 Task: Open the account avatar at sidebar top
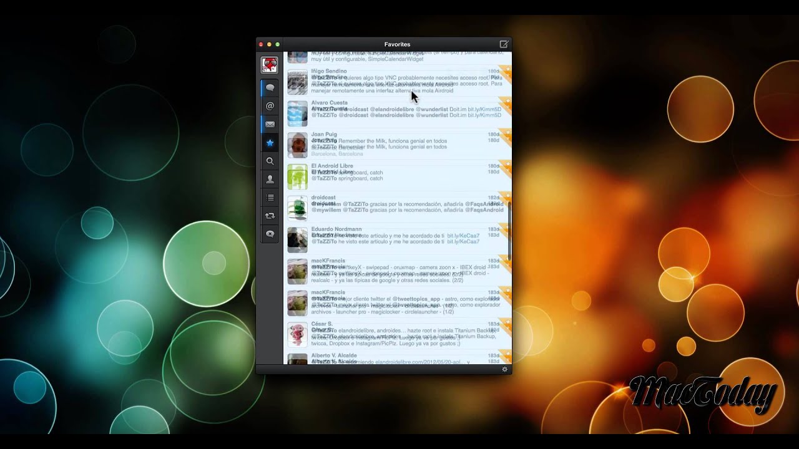[x=270, y=65]
